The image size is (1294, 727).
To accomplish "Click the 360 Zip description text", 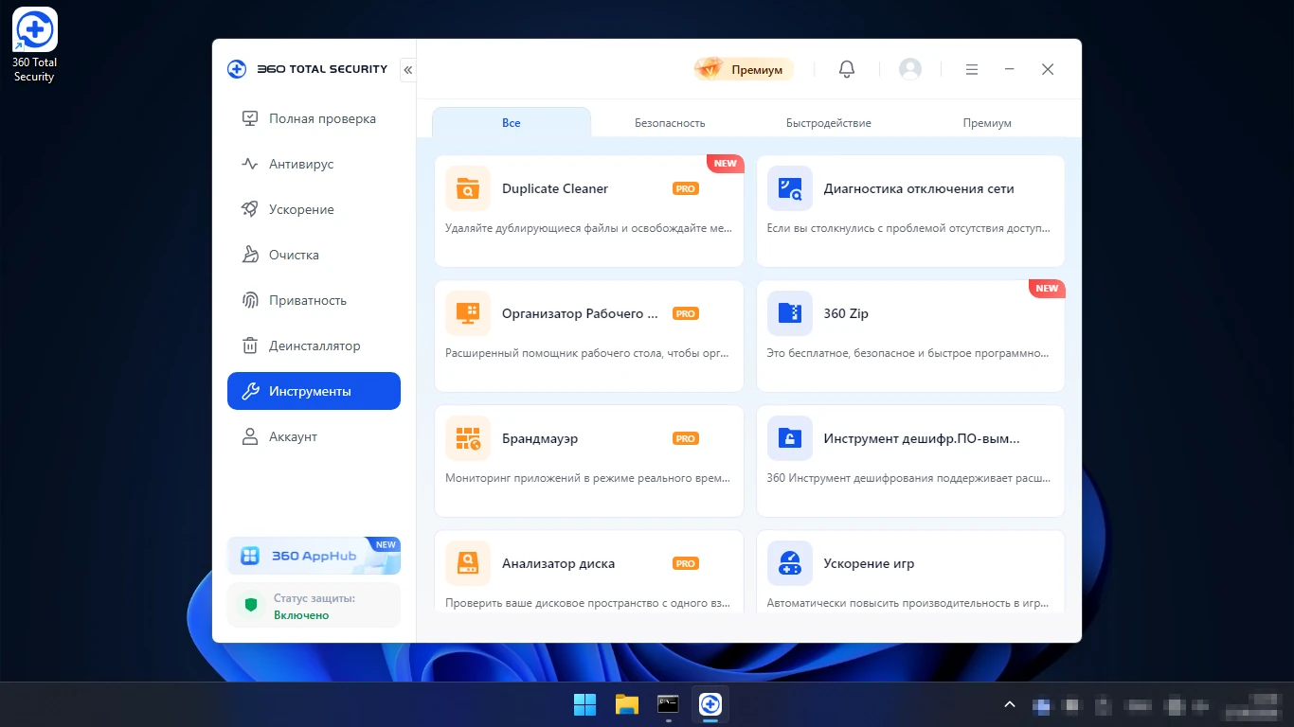I will (x=908, y=353).
